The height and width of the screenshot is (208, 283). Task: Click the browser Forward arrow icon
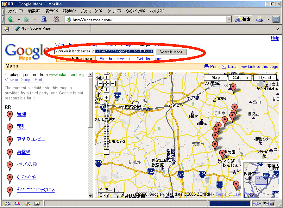27,19
